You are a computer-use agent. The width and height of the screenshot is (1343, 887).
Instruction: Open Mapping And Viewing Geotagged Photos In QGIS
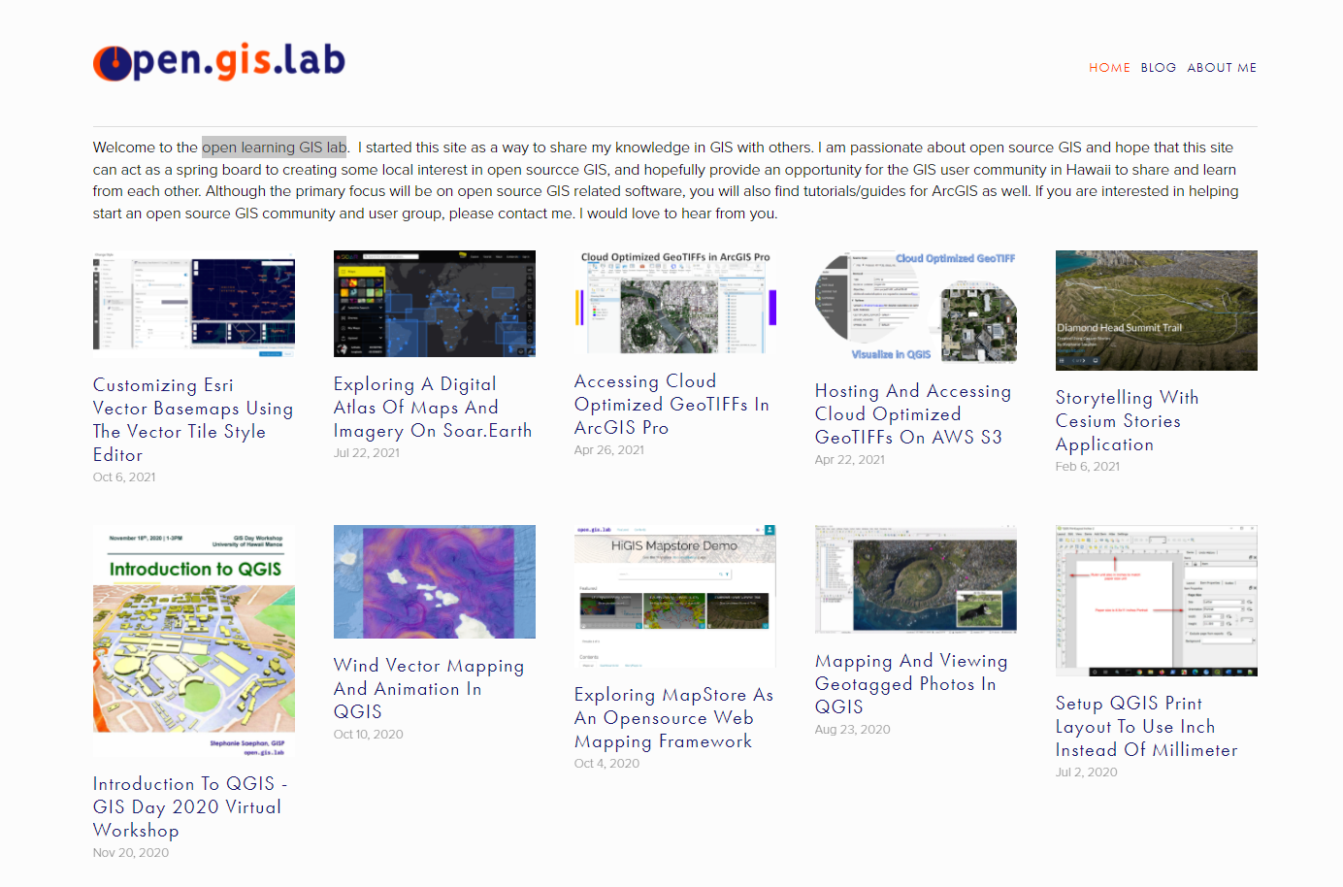point(911,683)
